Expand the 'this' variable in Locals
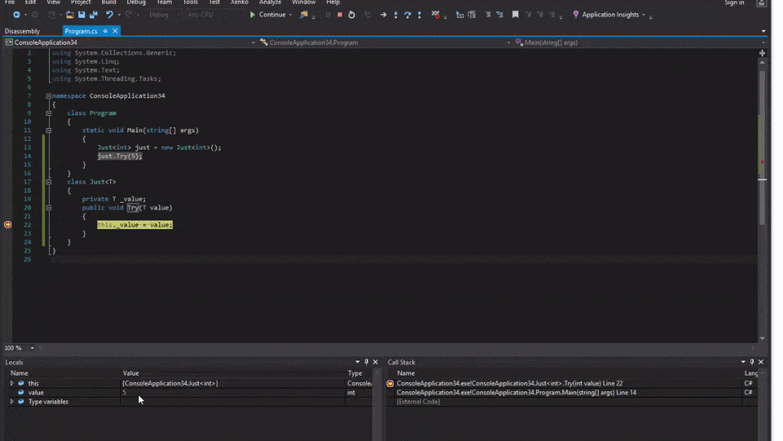The width and height of the screenshot is (783, 441). pyautogui.click(x=11, y=383)
